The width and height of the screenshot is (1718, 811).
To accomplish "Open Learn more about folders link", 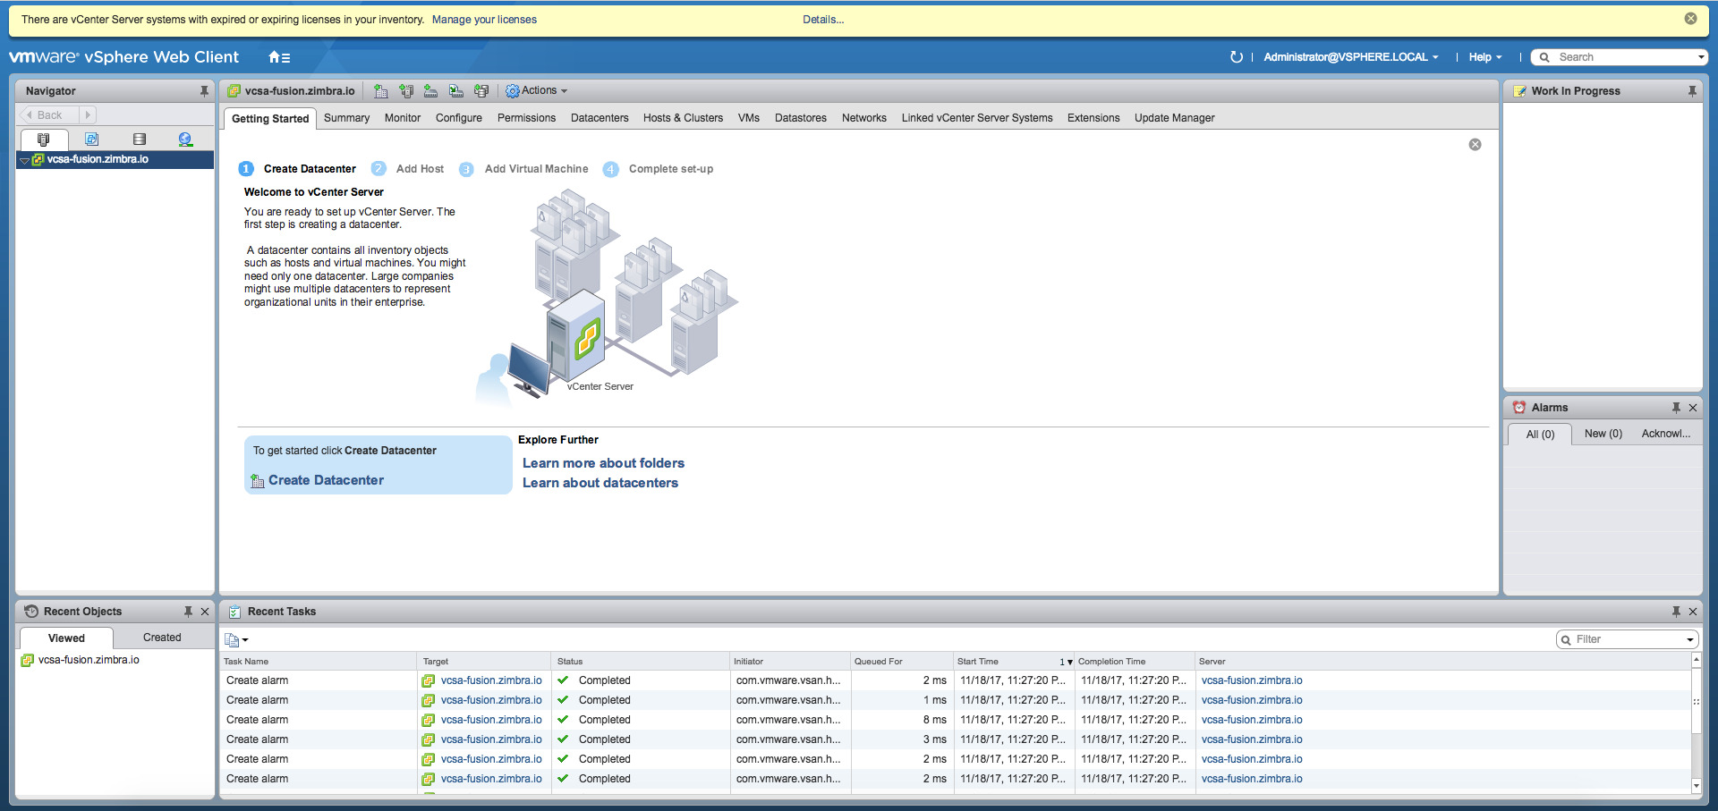I will point(603,463).
